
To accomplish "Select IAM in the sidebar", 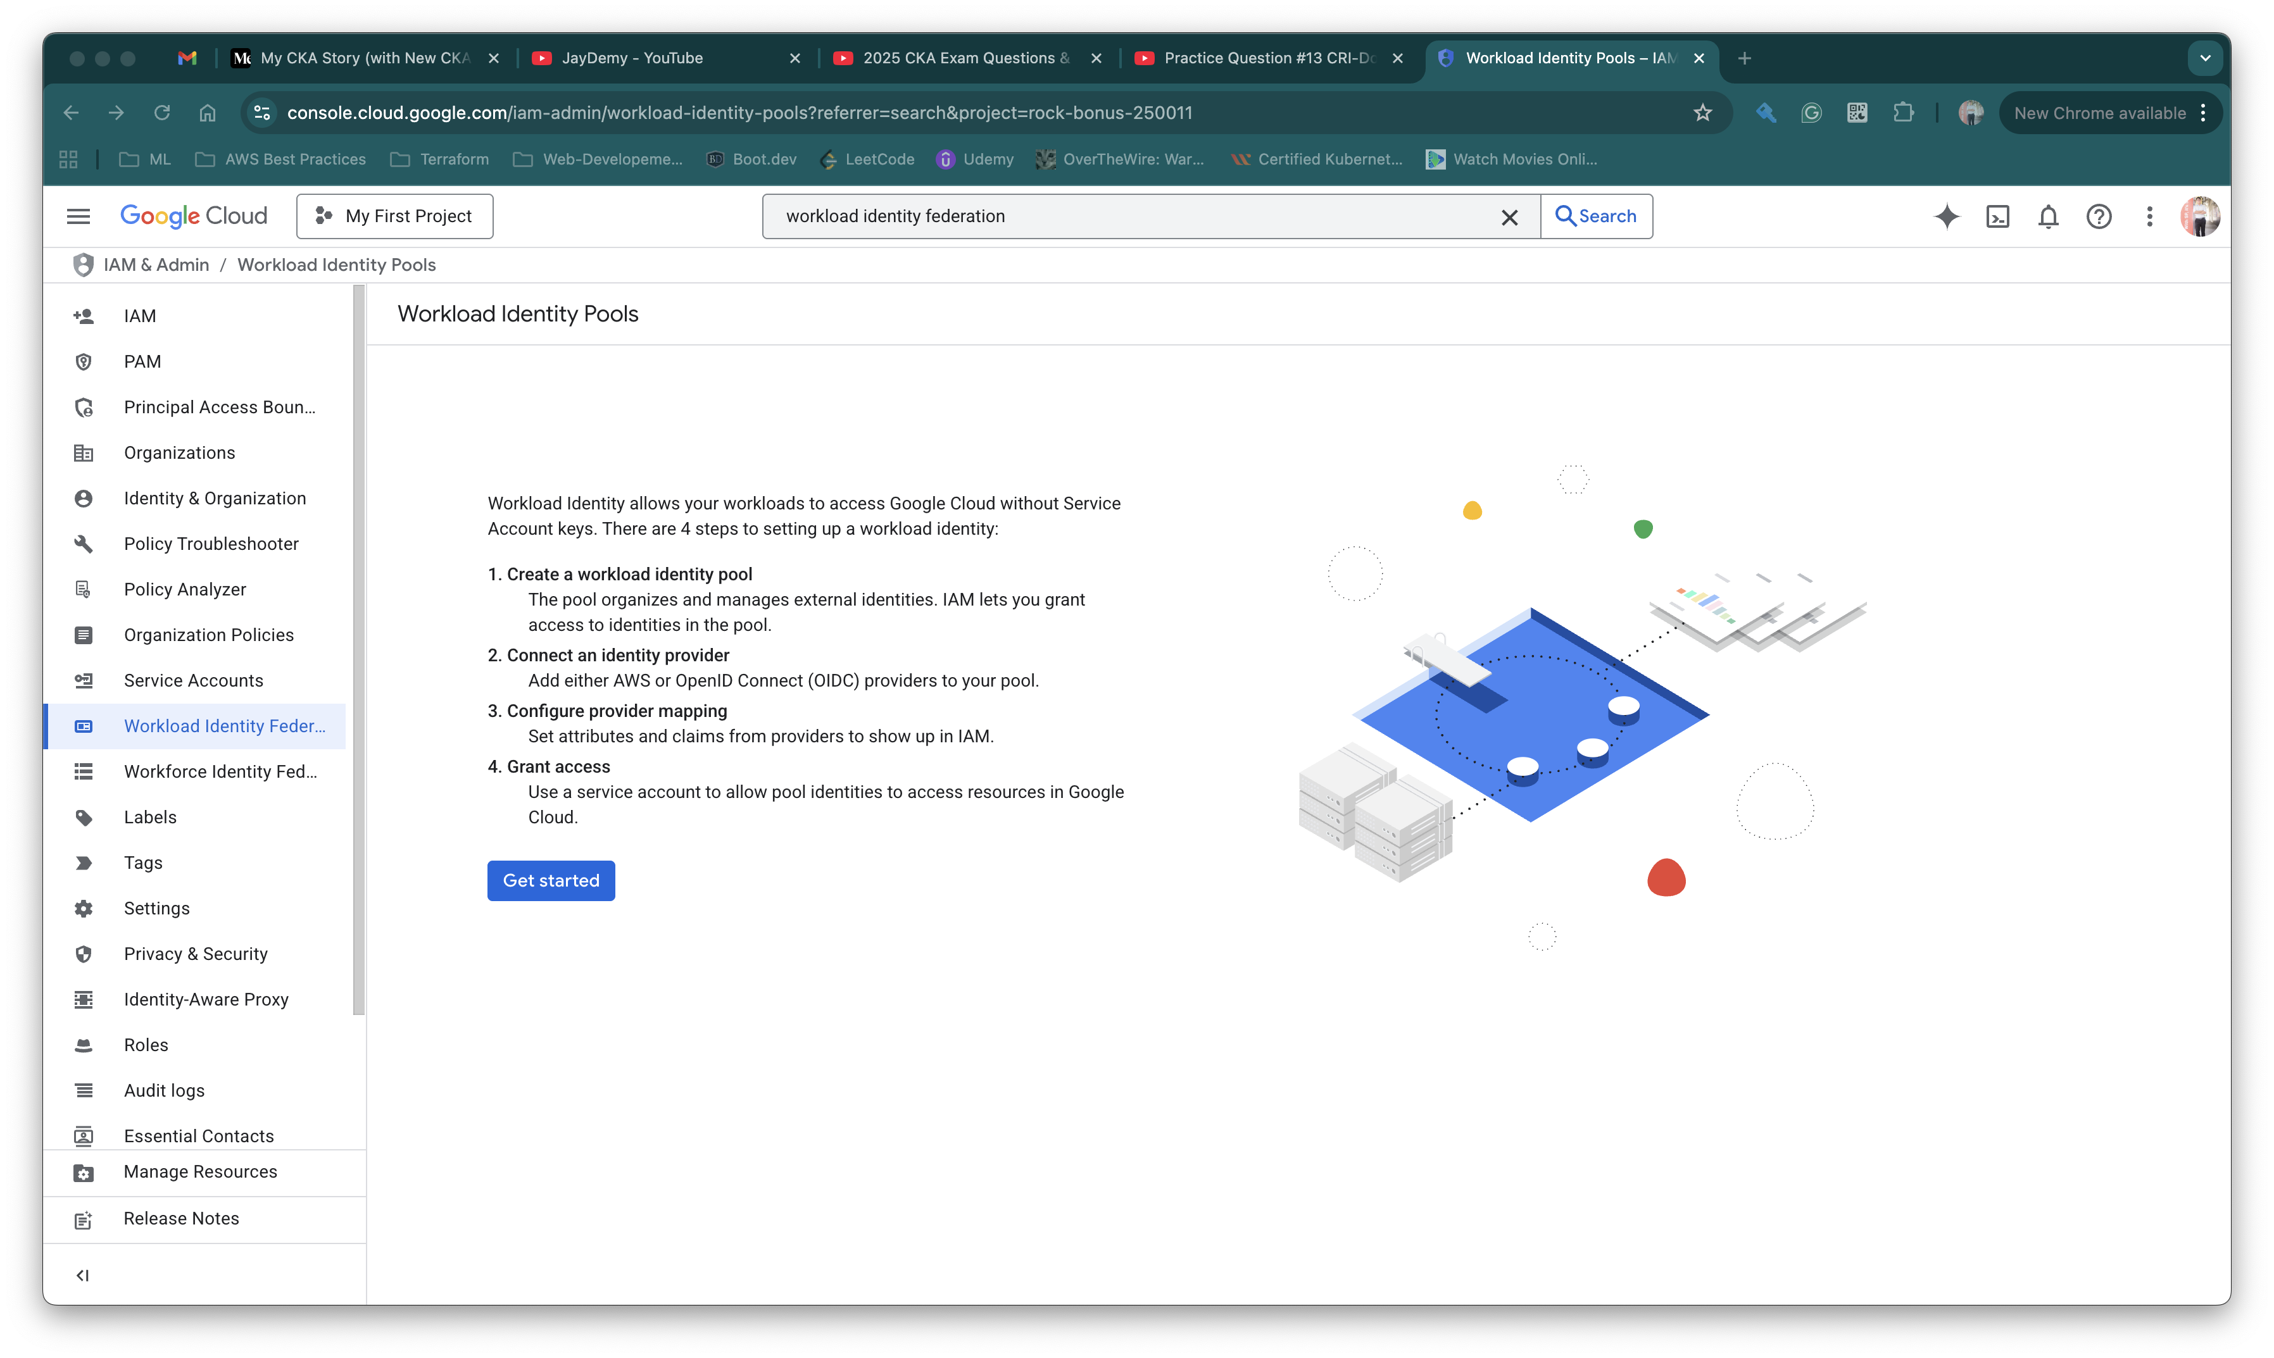I will [x=195, y=316].
